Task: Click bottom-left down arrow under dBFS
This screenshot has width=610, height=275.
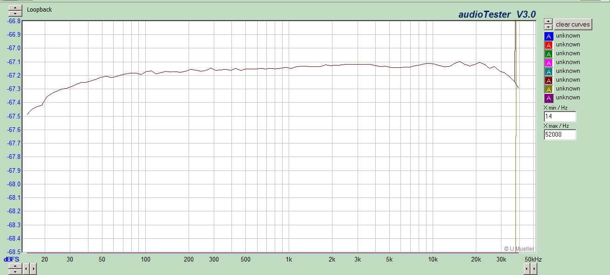Action: tap(15, 271)
